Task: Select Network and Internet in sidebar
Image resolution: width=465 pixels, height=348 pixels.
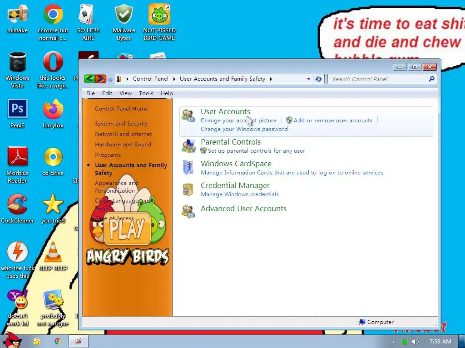Action: tap(123, 134)
